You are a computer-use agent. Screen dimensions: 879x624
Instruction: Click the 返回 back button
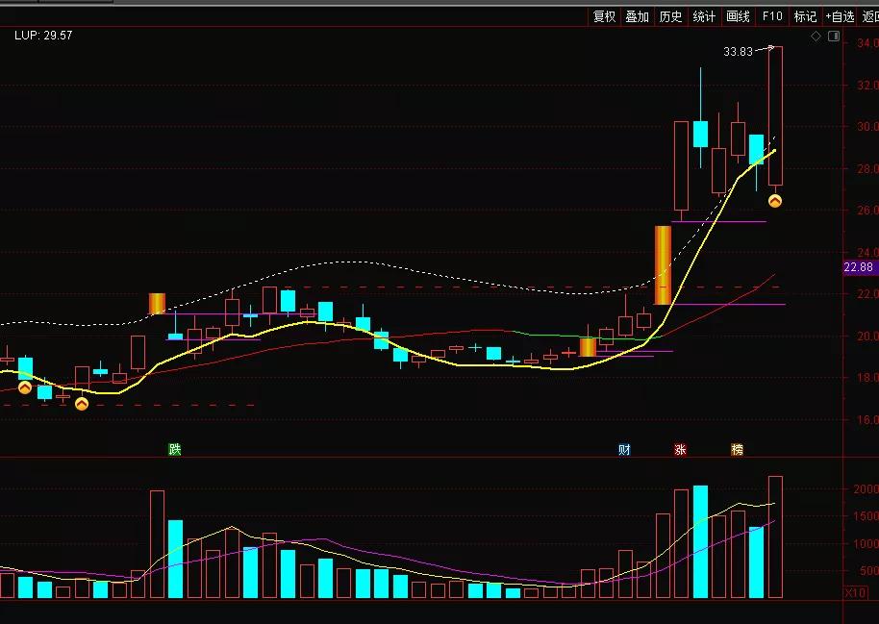(x=869, y=16)
